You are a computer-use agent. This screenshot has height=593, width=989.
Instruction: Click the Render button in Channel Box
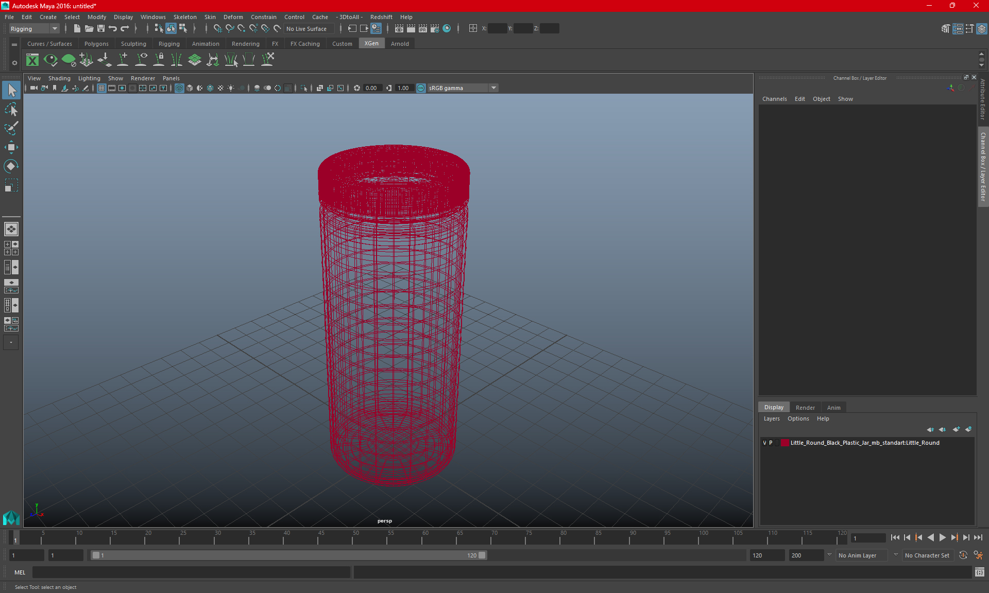pos(805,407)
